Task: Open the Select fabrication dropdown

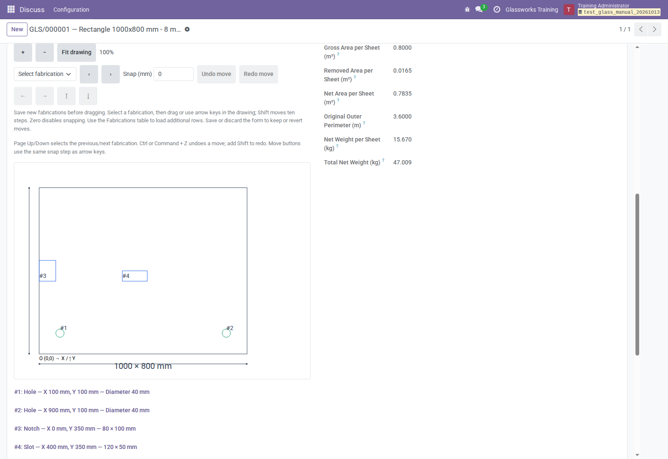Action: tap(45, 74)
